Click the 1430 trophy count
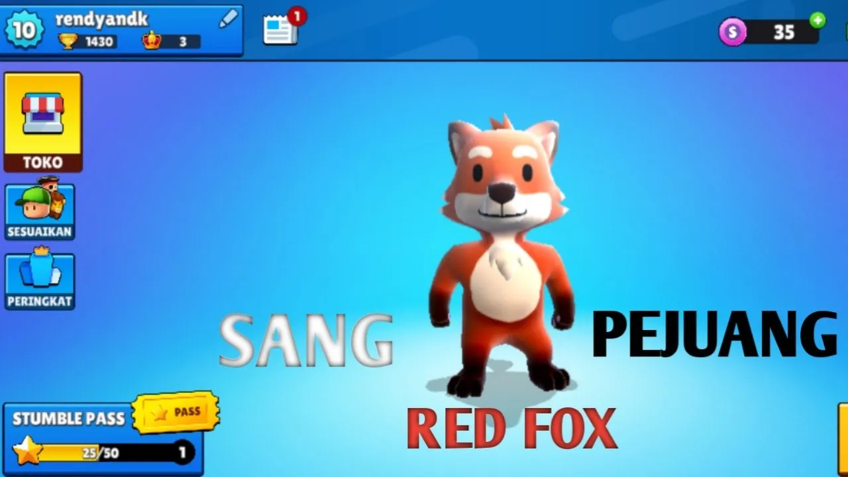 tap(100, 42)
